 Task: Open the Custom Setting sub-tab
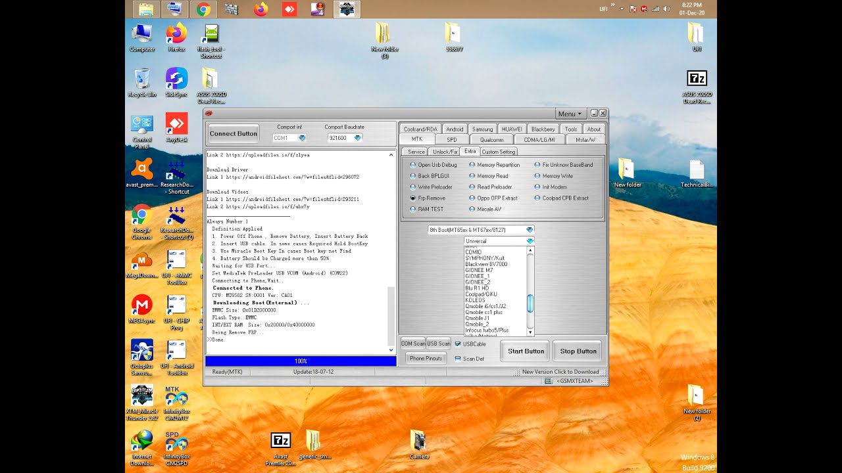(499, 152)
